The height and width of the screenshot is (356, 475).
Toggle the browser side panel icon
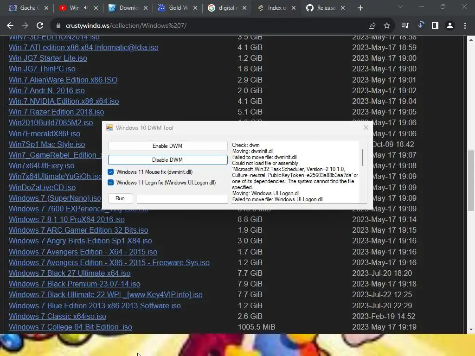pos(435,26)
